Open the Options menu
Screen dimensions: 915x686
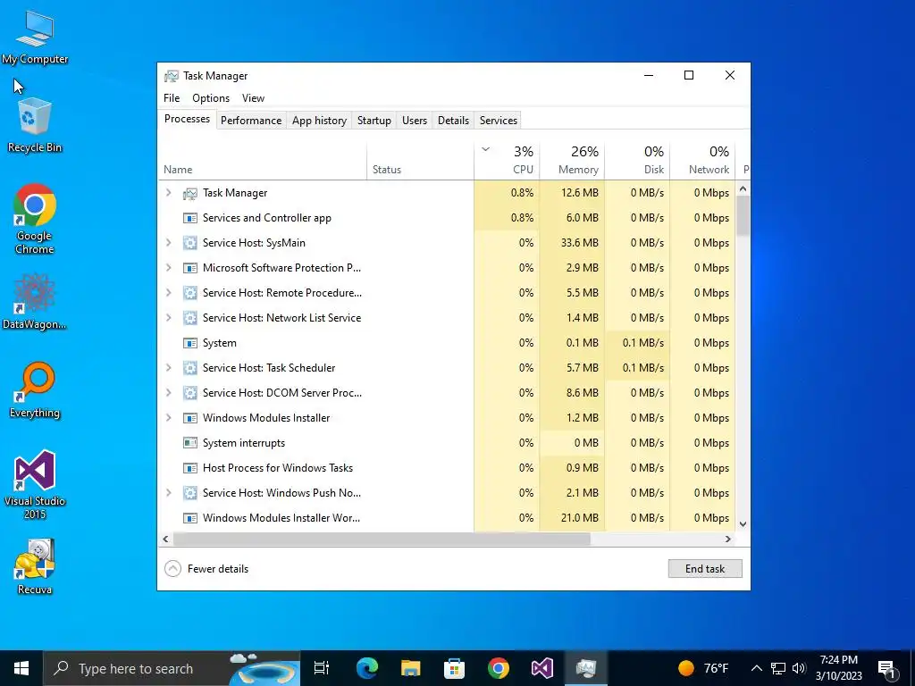pos(211,98)
